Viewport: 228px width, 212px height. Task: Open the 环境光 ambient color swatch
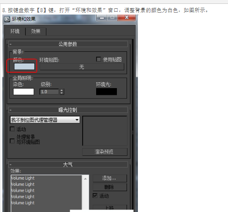point(106,91)
